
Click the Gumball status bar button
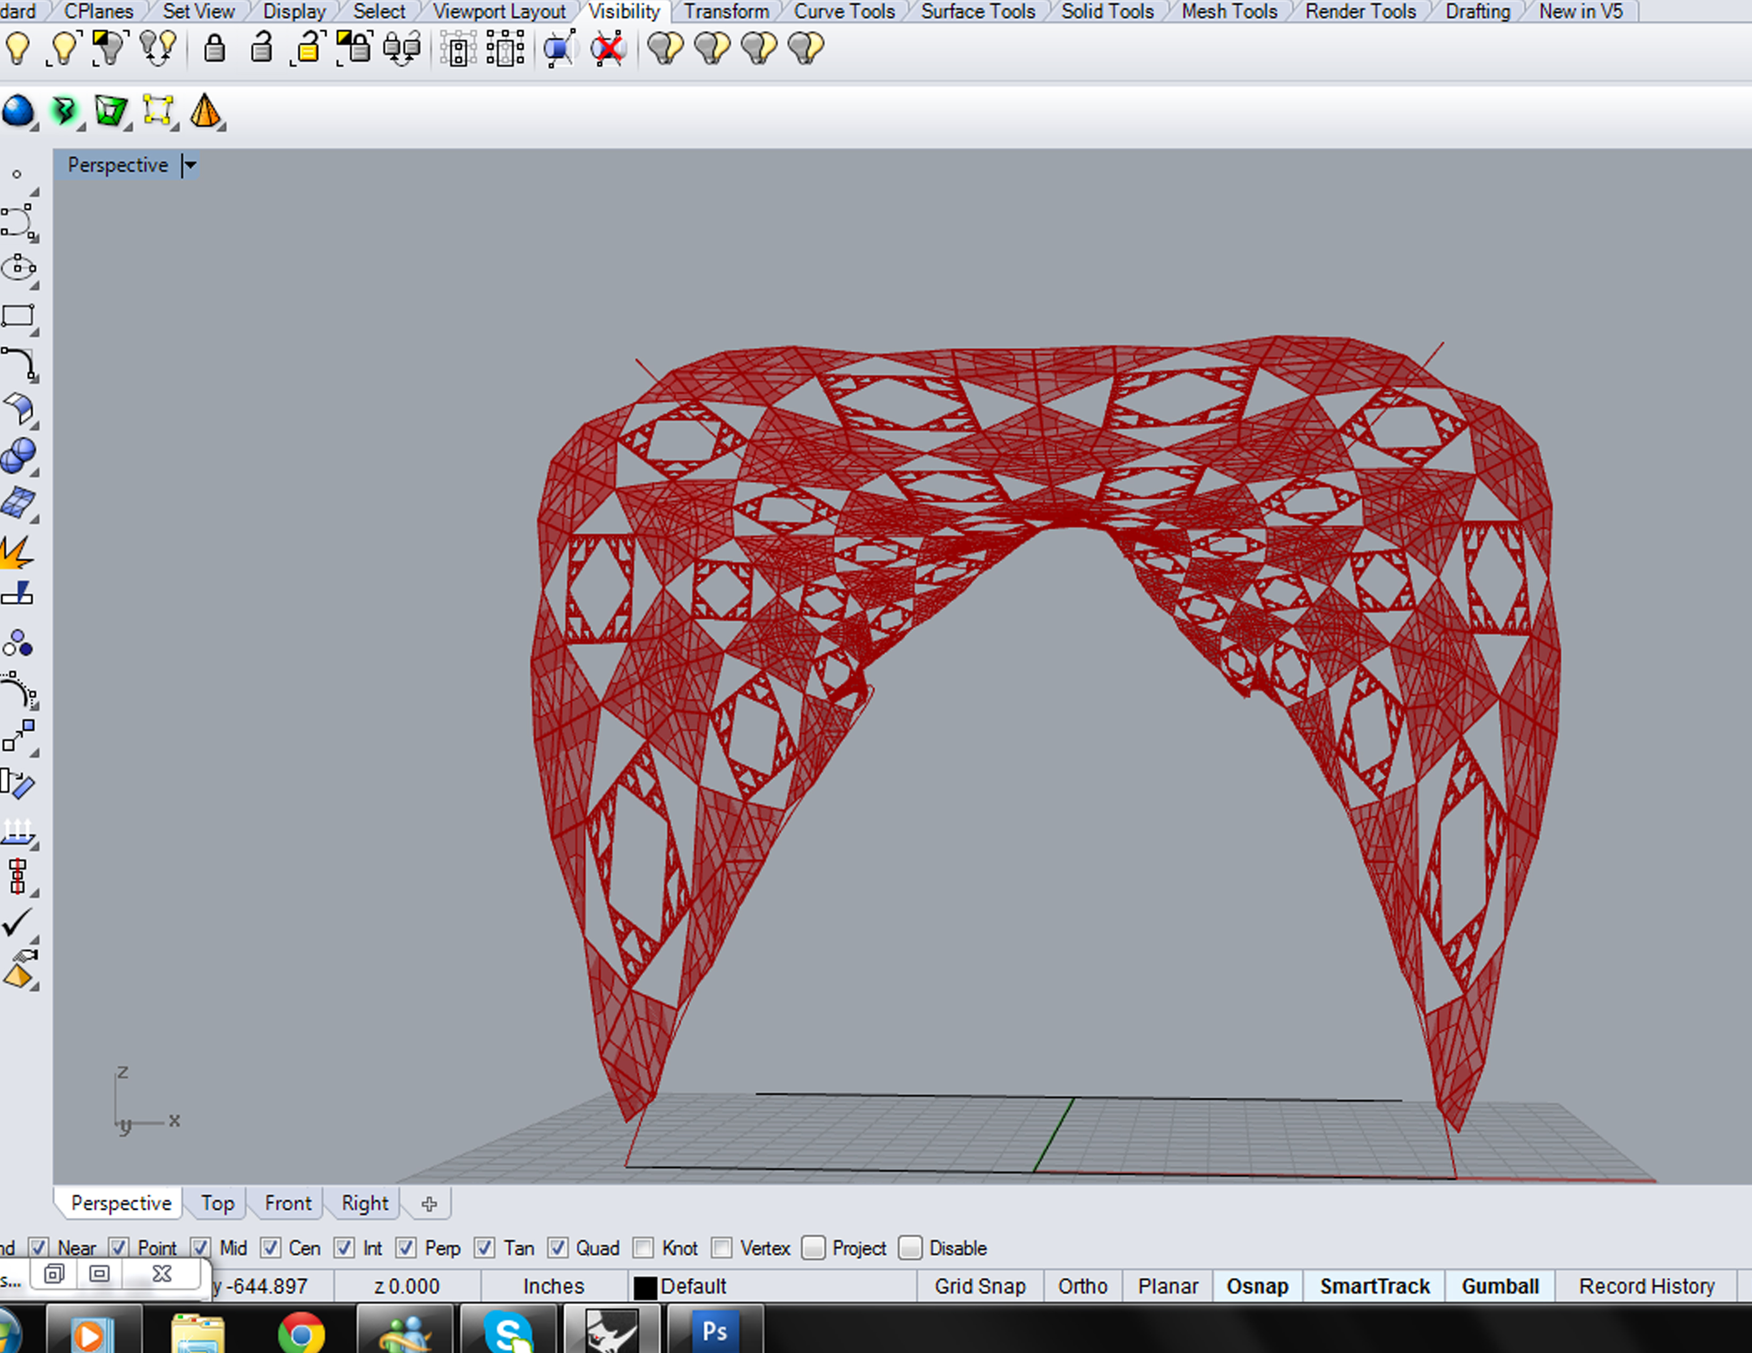click(1499, 1286)
